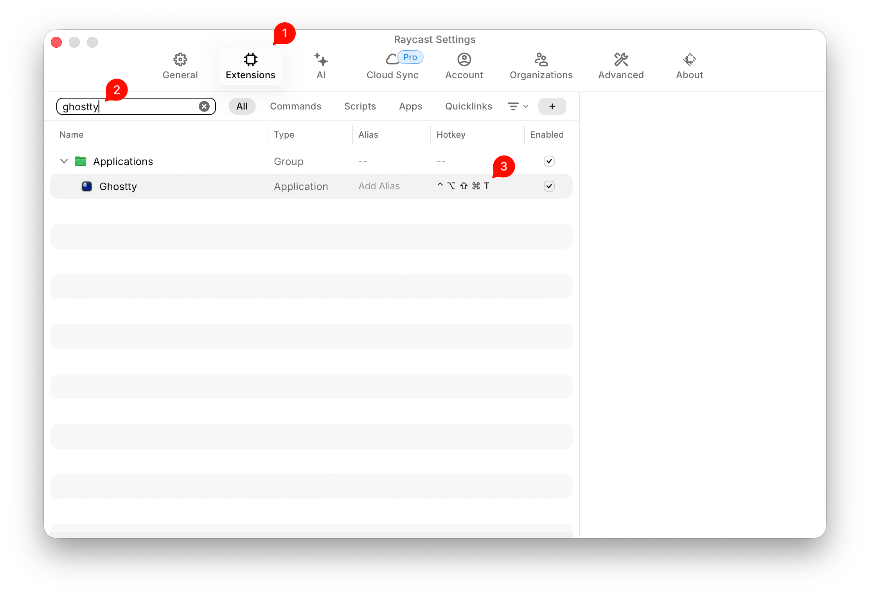Click the plus add button
Image resolution: width=870 pixels, height=596 pixels.
pos(552,106)
